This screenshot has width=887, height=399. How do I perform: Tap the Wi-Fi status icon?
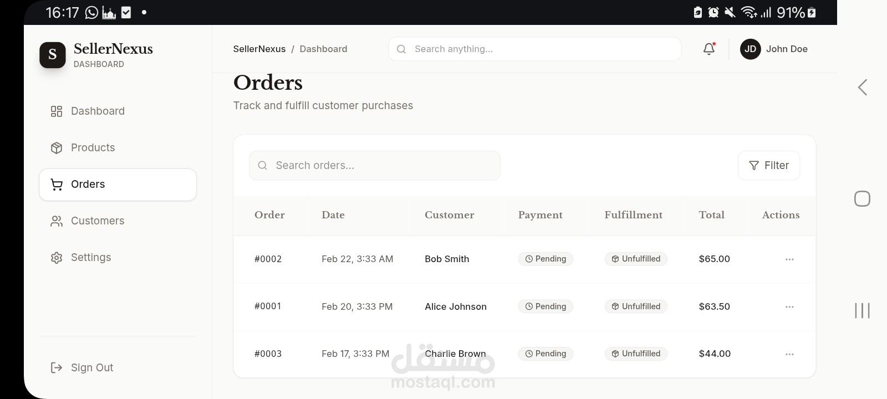pos(749,12)
